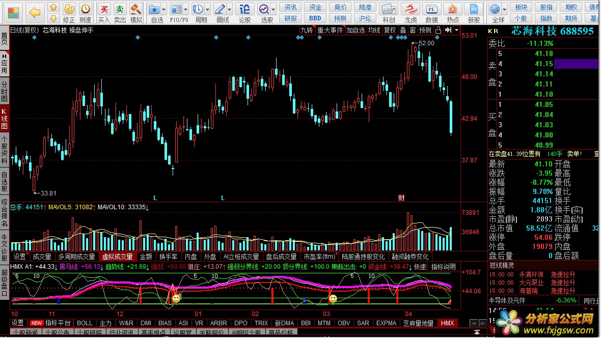The image size is (602, 339).
Task: Expand the 选股 dropdown arrow
Action: click(273, 10)
